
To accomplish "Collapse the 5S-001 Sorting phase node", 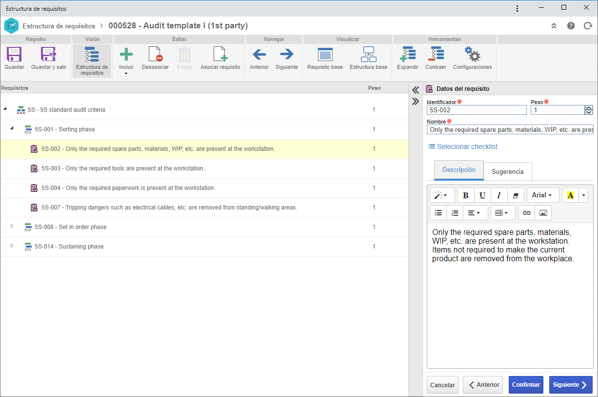I will pyautogui.click(x=12, y=128).
